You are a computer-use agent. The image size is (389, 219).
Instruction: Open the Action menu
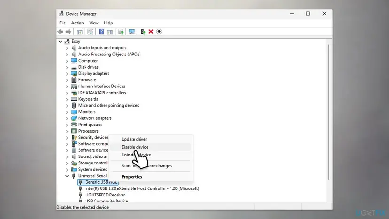[x=78, y=23]
